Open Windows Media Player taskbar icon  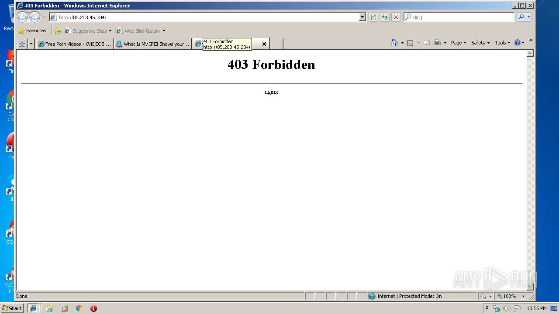point(64,308)
